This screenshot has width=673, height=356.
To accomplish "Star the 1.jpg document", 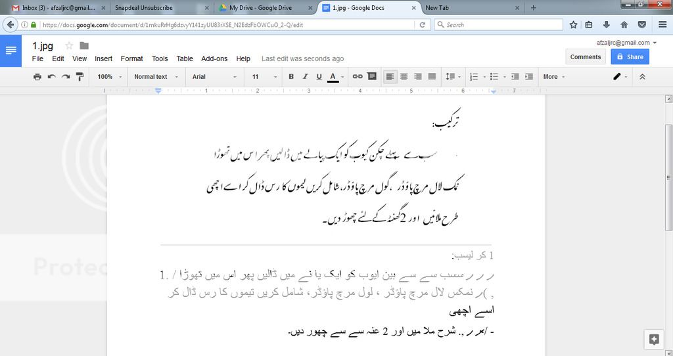I will pos(69,46).
